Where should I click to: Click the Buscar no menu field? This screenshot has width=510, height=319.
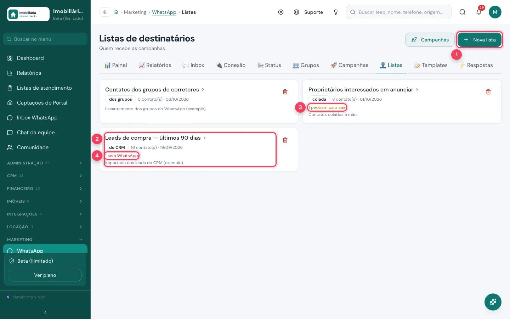(45, 39)
